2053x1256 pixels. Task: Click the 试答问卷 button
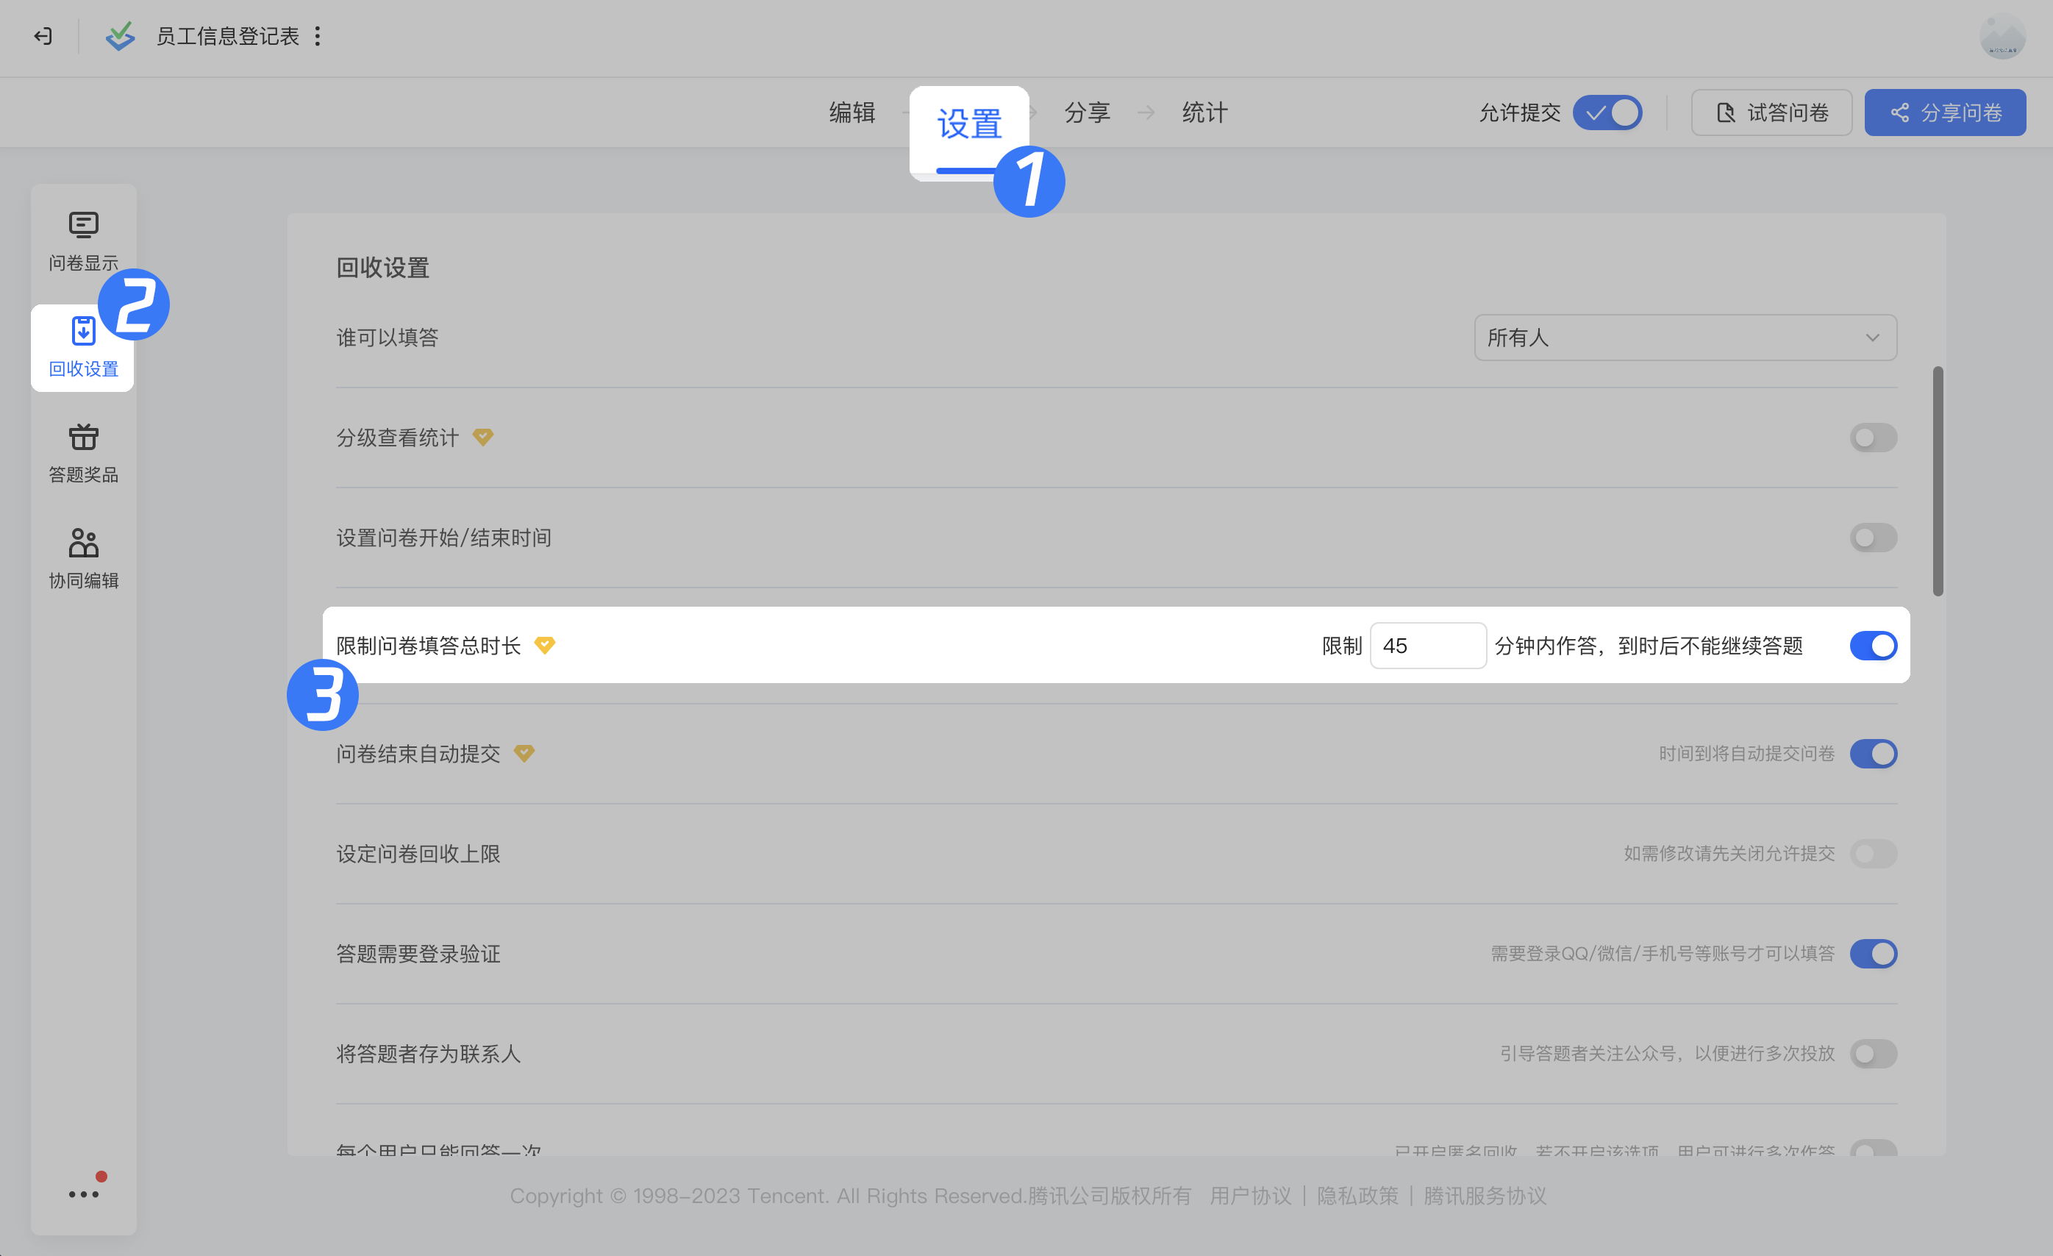click(1771, 113)
